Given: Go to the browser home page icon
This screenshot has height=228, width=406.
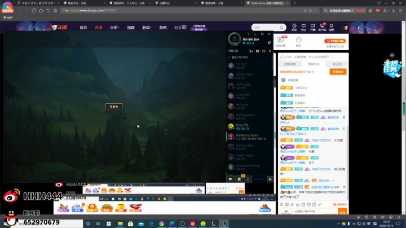Looking at the screenshot, I should pos(41,11).
